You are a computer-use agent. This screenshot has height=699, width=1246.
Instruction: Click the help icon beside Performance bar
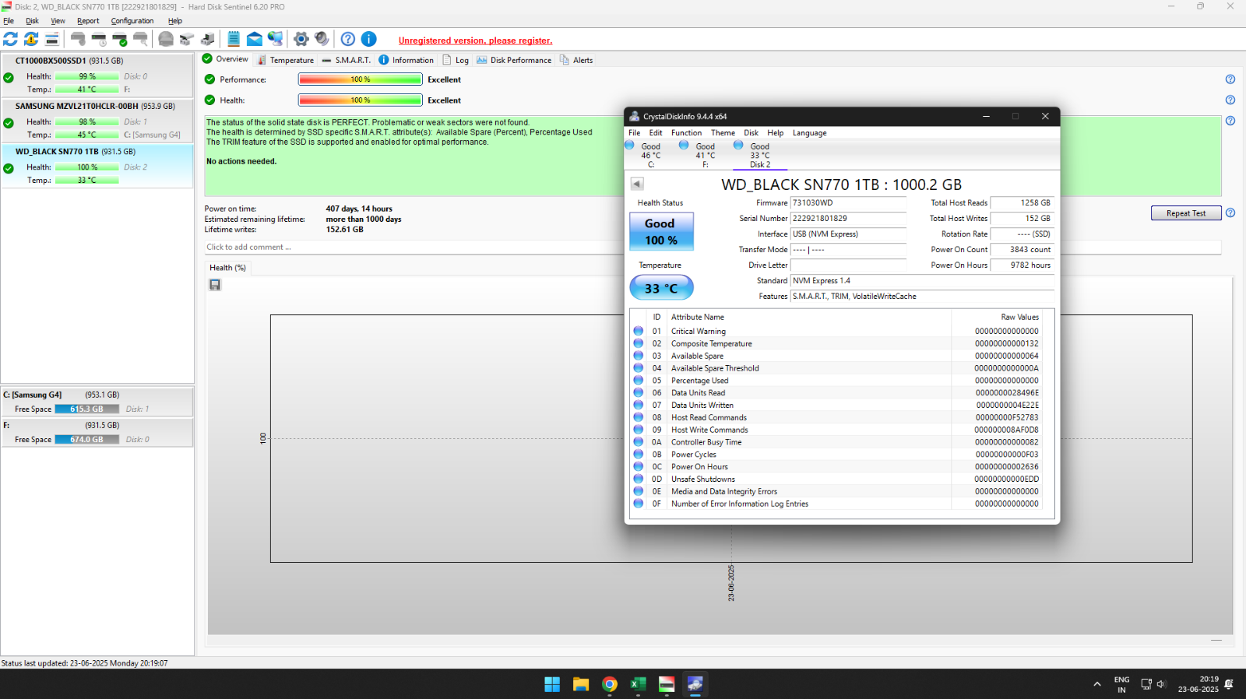[x=1230, y=79]
